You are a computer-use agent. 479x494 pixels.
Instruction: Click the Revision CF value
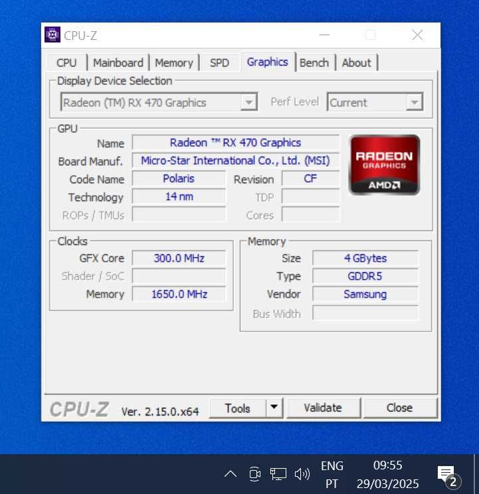(310, 179)
